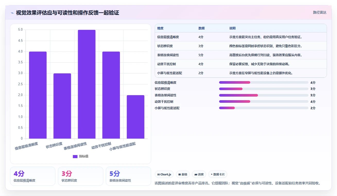Click the 数据卡片 tag chip
Viewport: 337px width, 196px height.
click(x=218, y=174)
